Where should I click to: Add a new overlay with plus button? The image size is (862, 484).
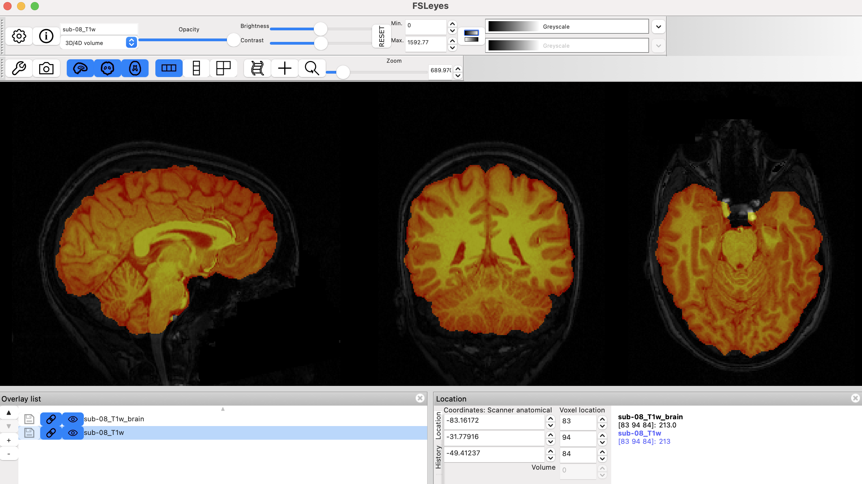click(x=9, y=440)
